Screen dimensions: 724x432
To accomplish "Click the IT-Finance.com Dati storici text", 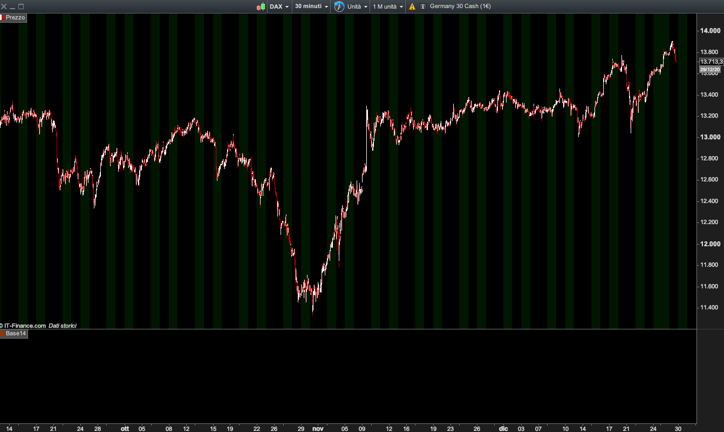I will tap(39, 326).
